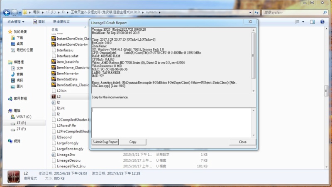Select the LargeFont-tw.gly file
Viewport: 332px width, 187px height.
click(70, 149)
